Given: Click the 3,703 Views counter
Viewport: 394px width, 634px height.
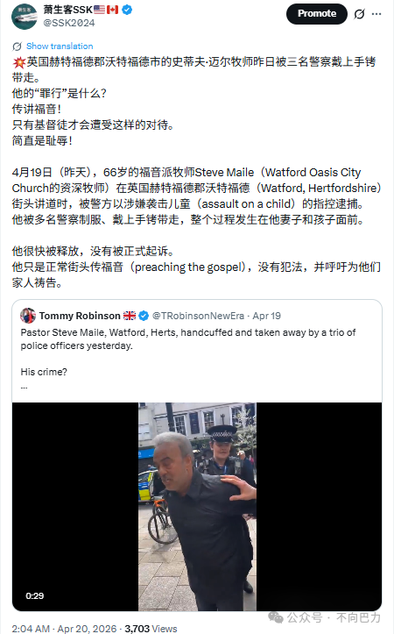Looking at the screenshot, I should click(151, 629).
